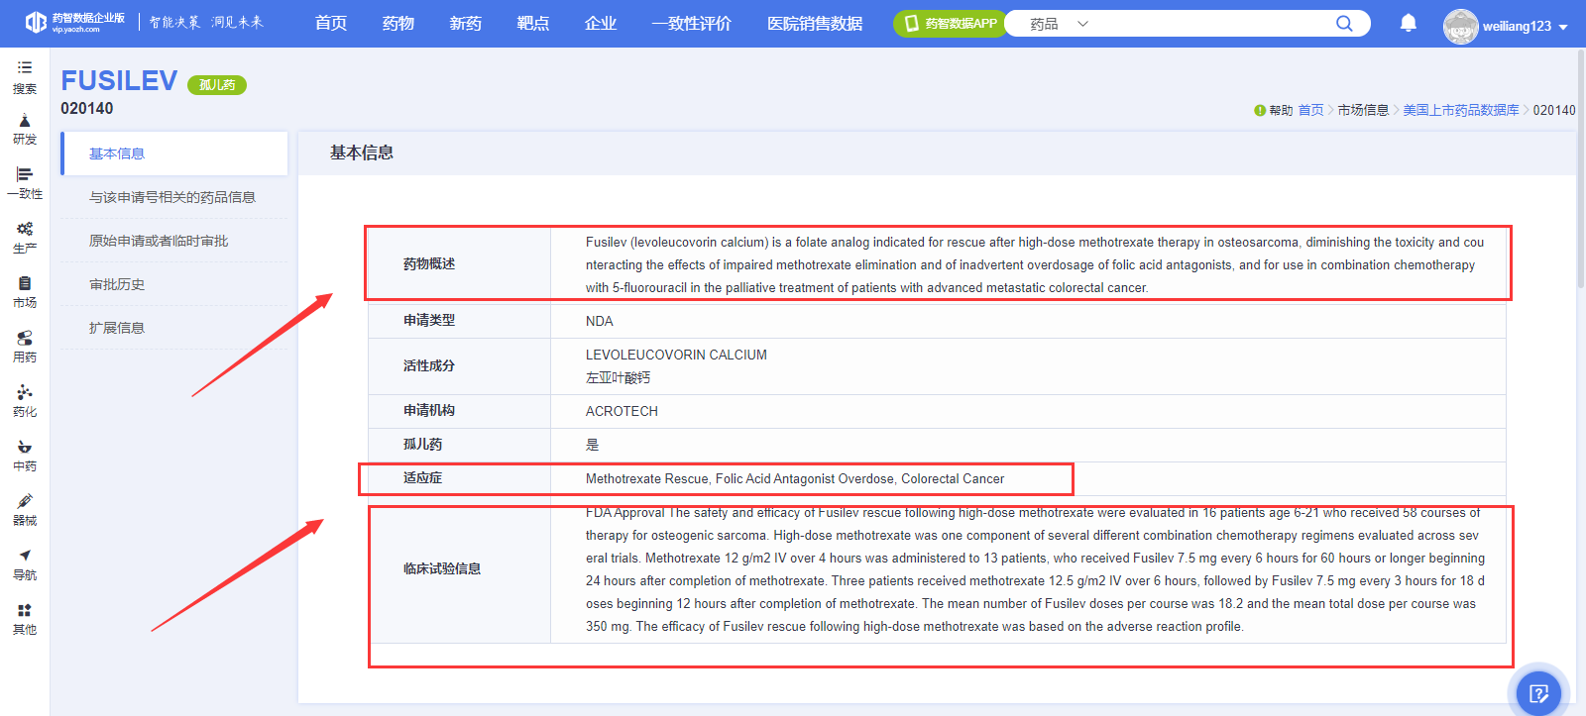Open the 药品 search category dropdown

click(1059, 24)
